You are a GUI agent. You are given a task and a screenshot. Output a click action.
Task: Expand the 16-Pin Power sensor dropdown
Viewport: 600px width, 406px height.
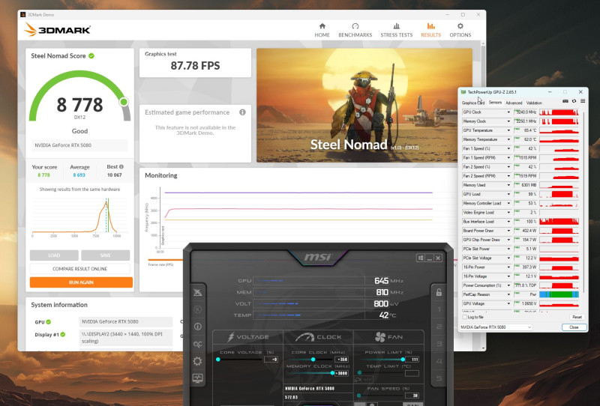pyautogui.click(x=508, y=267)
